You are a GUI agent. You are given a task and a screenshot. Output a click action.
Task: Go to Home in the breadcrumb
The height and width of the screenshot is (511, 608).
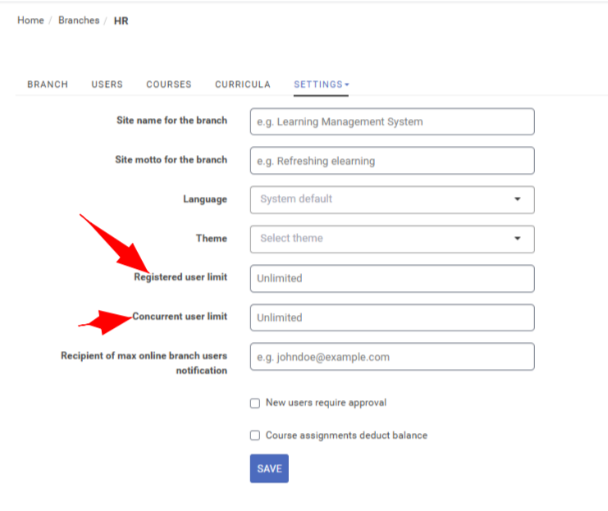30,21
